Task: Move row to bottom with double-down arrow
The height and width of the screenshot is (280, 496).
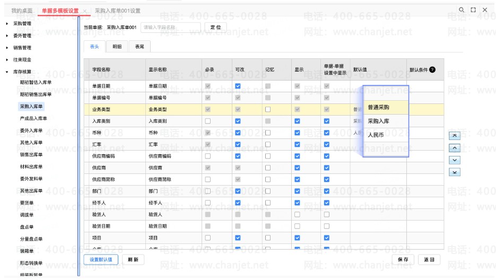Action: click(x=455, y=172)
